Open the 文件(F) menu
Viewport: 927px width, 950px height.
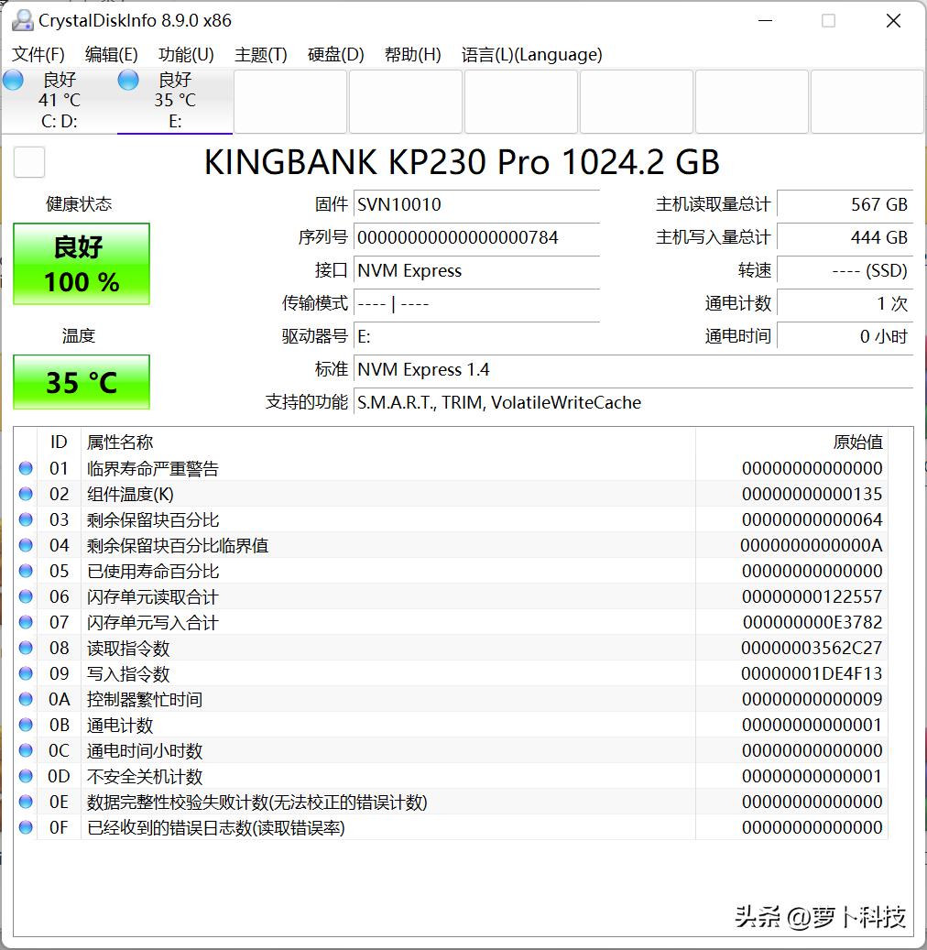pos(38,55)
